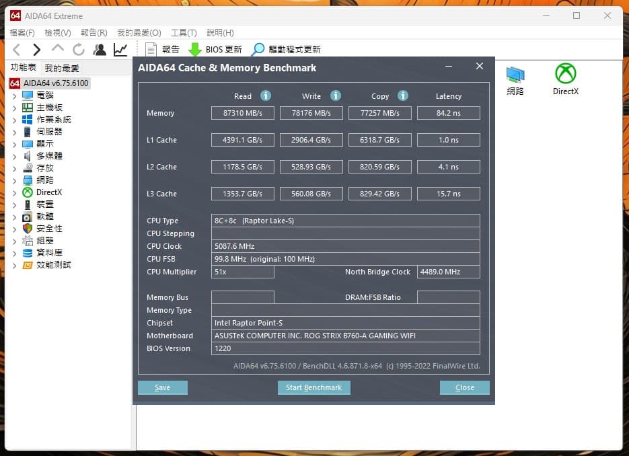The height and width of the screenshot is (456, 629).
Task: Expand the 軟體 tree node
Action: click(x=14, y=217)
